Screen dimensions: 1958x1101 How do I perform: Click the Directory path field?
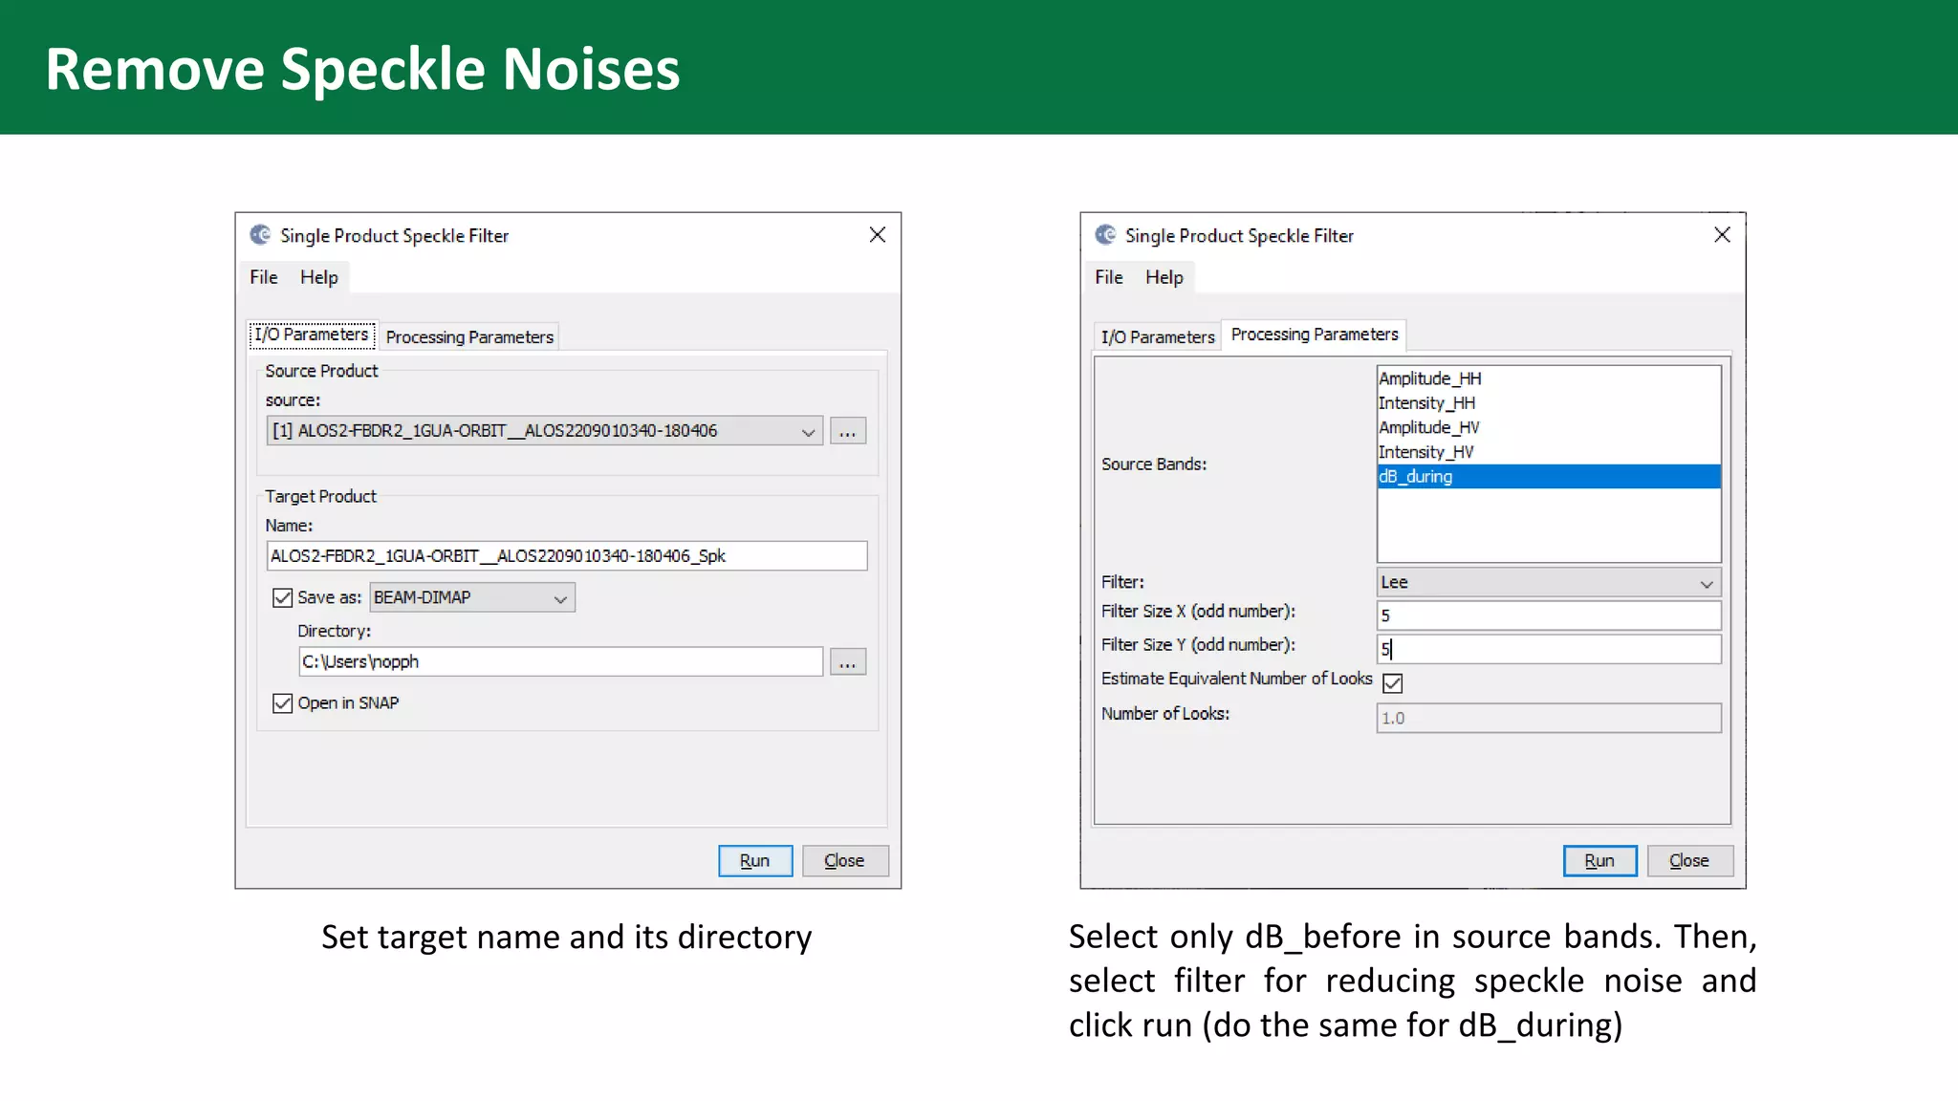tap(560, 661)
